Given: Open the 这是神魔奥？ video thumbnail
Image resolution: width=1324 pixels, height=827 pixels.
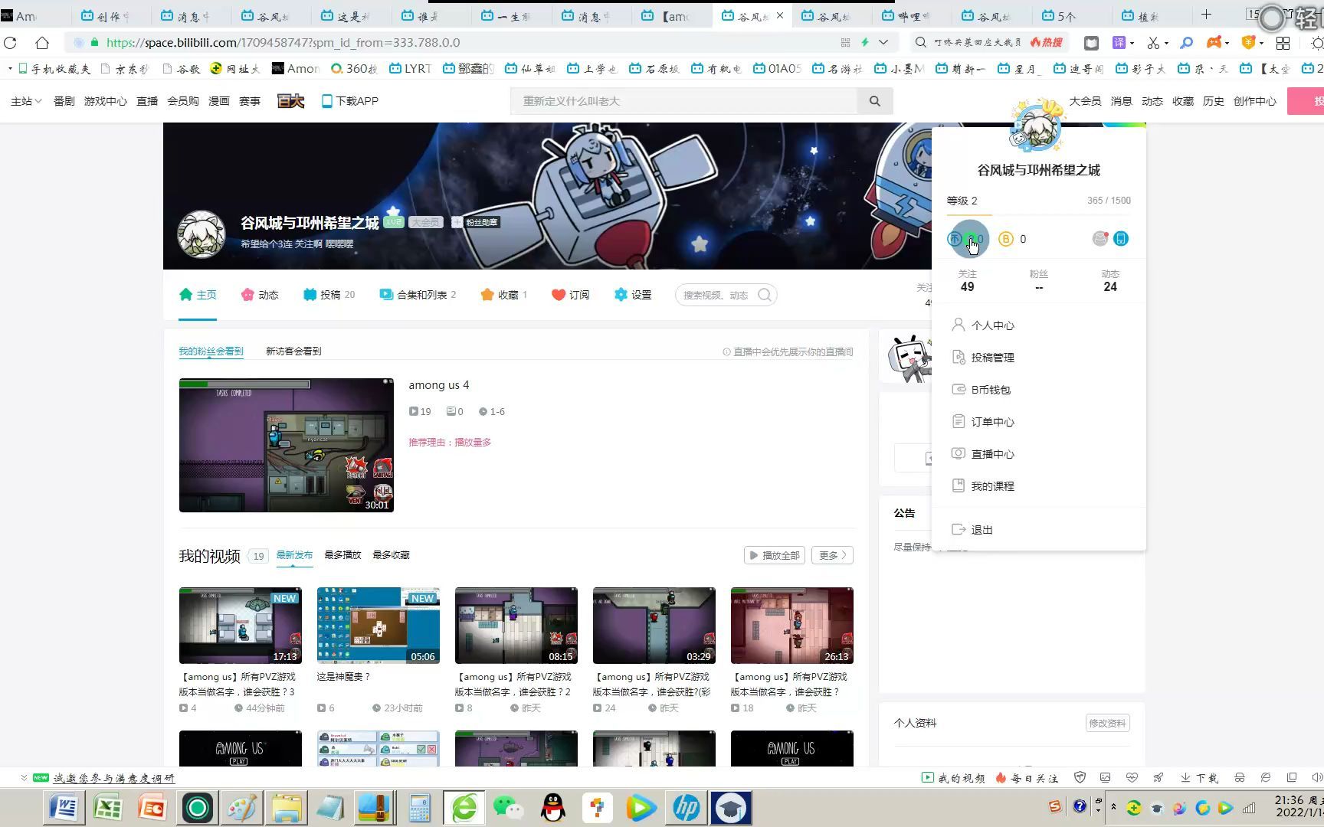Looking at the screenshot, I should coord(379,626).
